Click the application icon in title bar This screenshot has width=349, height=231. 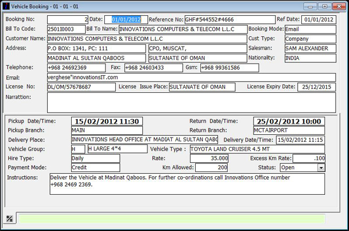tap(6, 6)
